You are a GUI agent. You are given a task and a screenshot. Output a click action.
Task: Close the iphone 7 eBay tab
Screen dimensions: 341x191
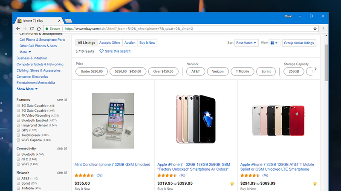59,20
